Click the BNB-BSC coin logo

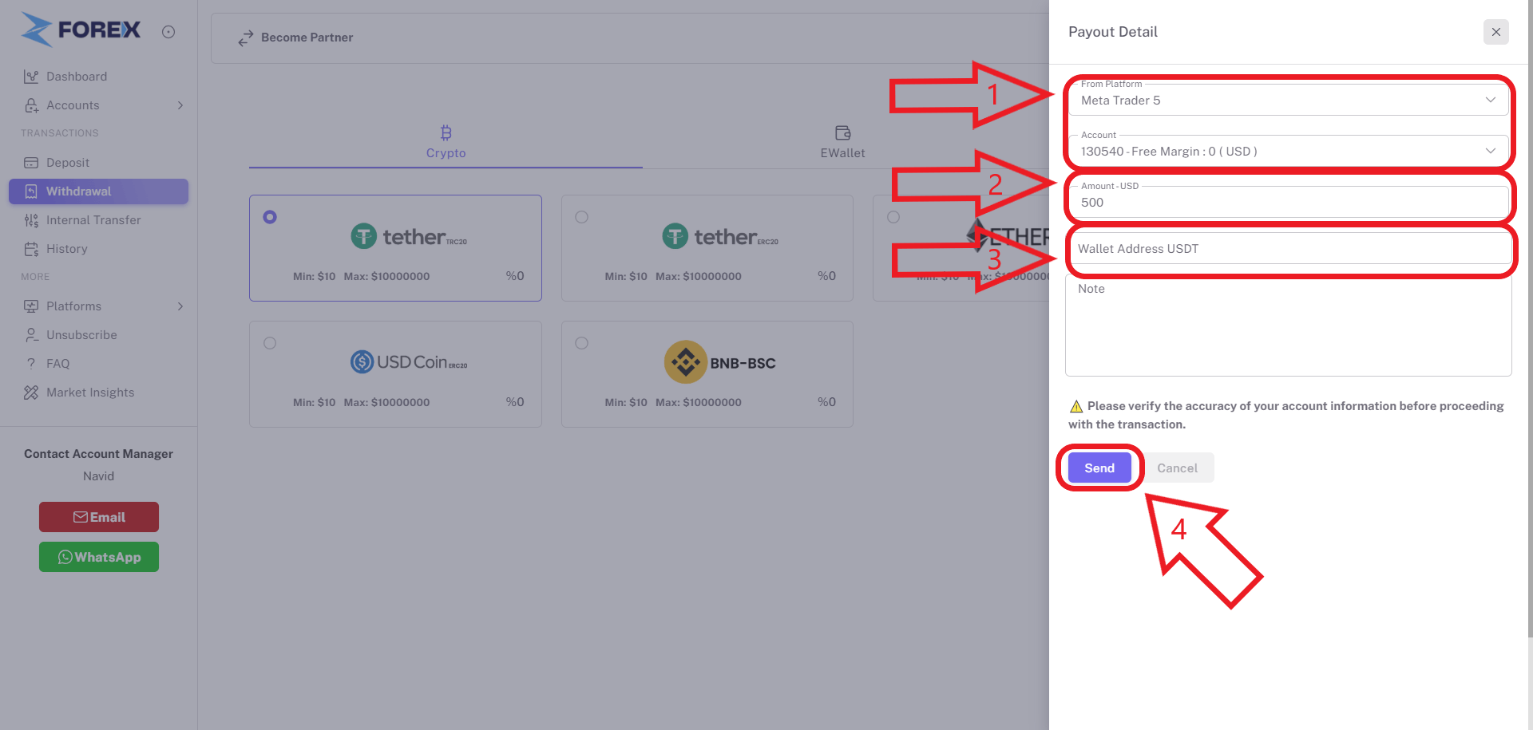tap(720, 362)
